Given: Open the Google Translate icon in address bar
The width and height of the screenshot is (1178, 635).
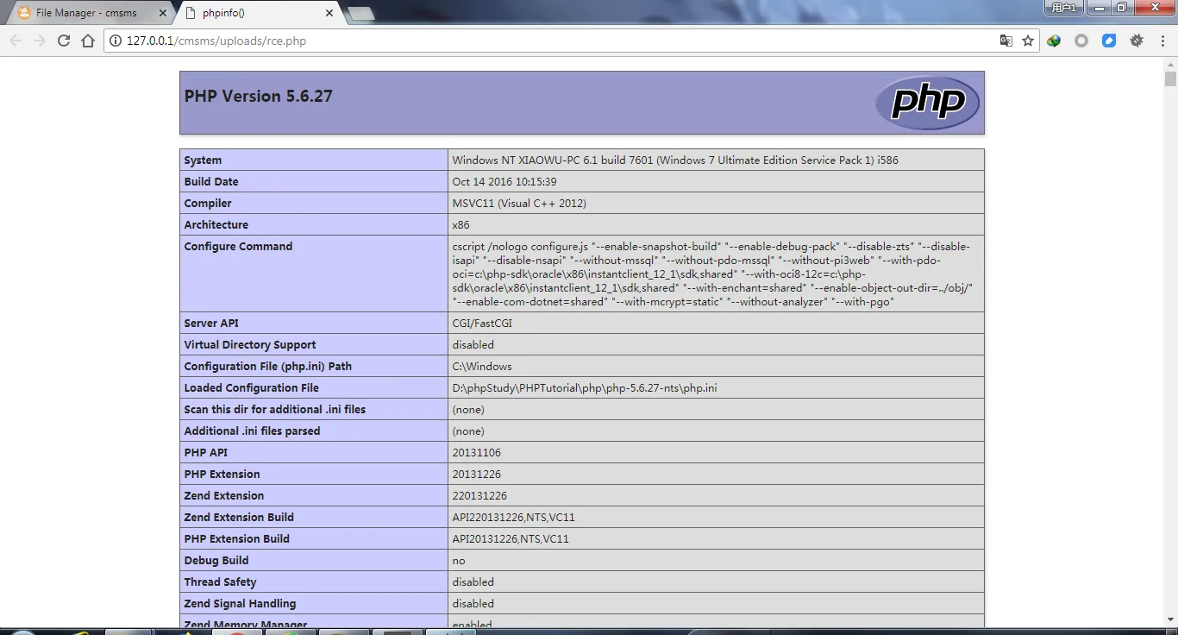Looking at the screenshot, I should (1006, 41).
